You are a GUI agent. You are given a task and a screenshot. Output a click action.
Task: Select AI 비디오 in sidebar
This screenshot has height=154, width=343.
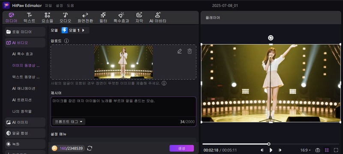tap(25, 43)
